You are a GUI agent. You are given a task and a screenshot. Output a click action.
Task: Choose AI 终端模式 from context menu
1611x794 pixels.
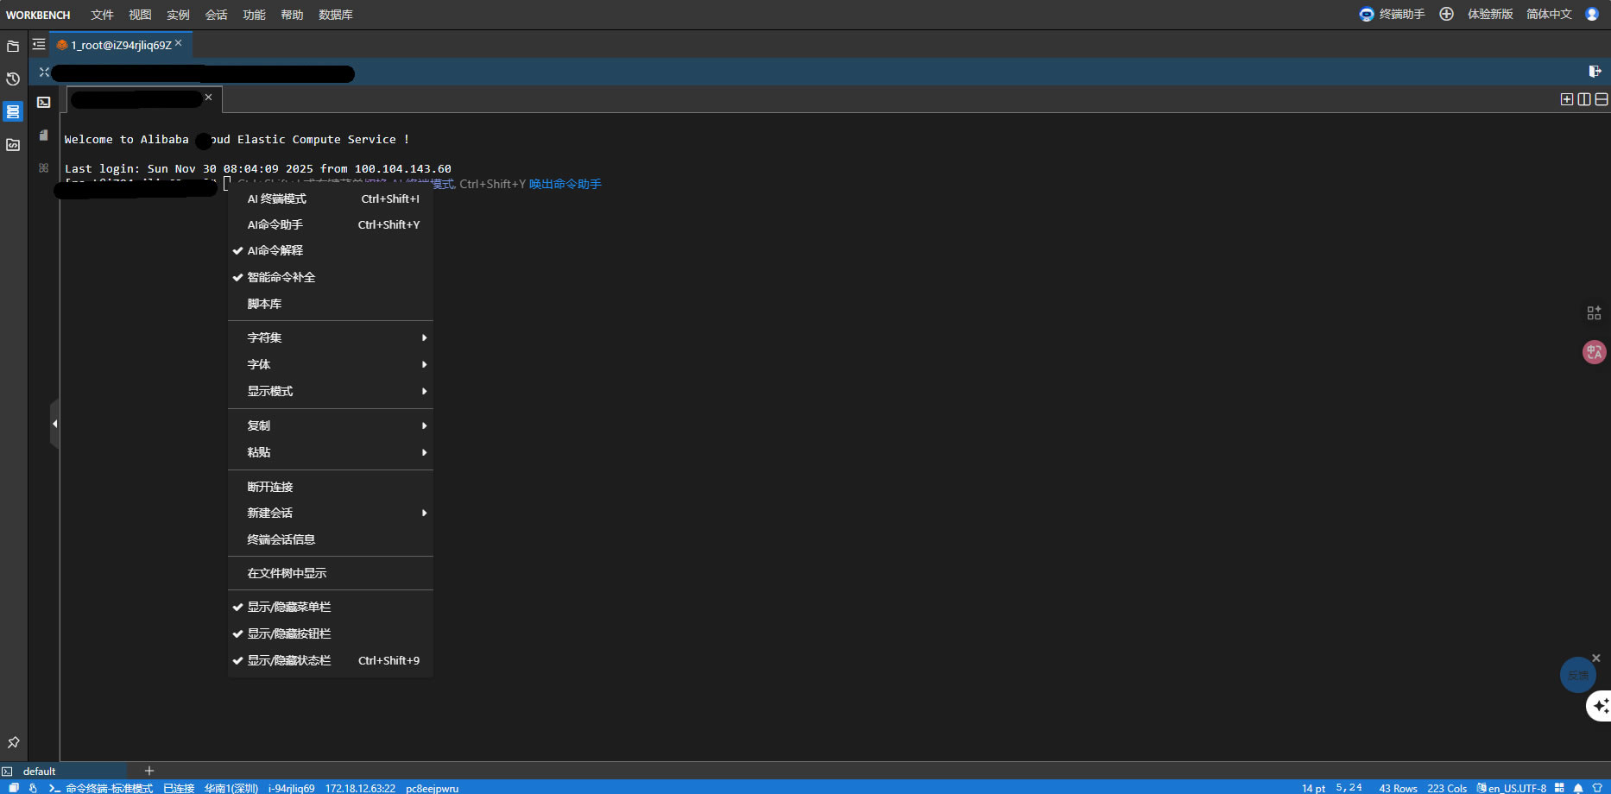pos(331,198)
